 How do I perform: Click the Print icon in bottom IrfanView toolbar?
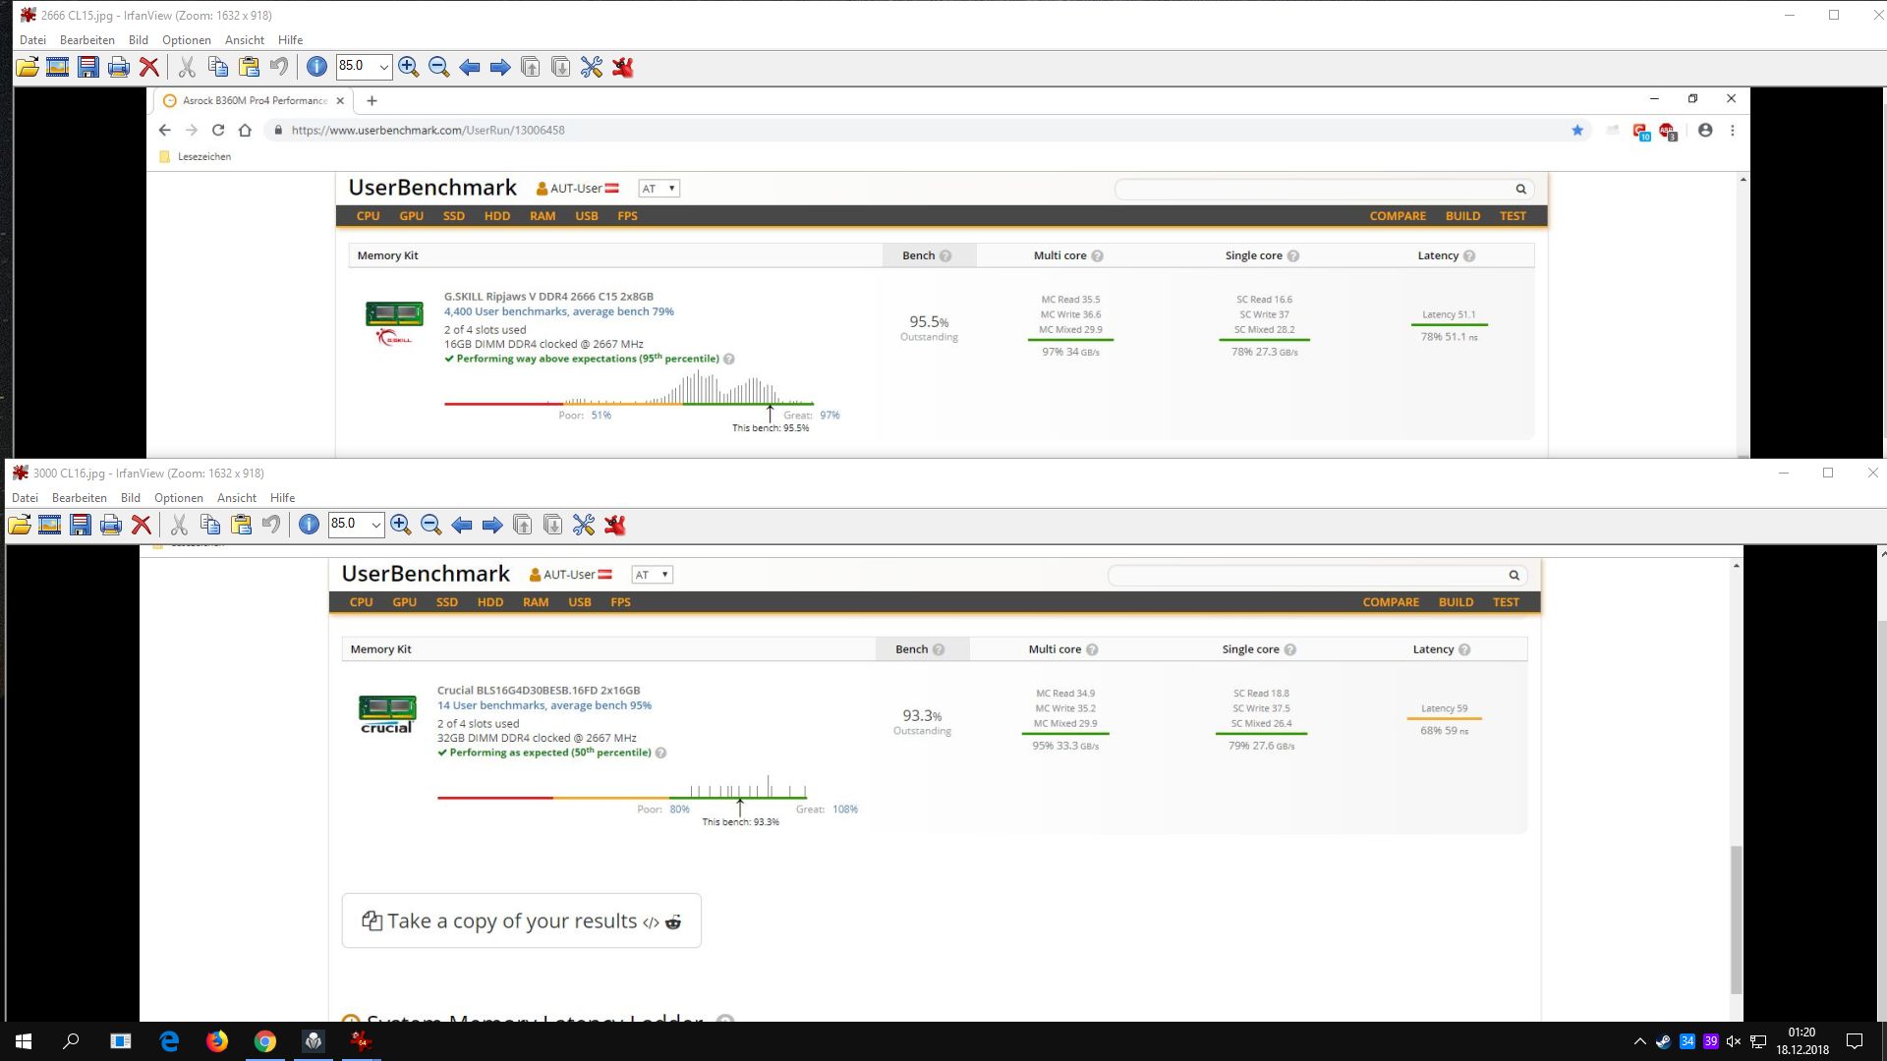coord(111,525)
